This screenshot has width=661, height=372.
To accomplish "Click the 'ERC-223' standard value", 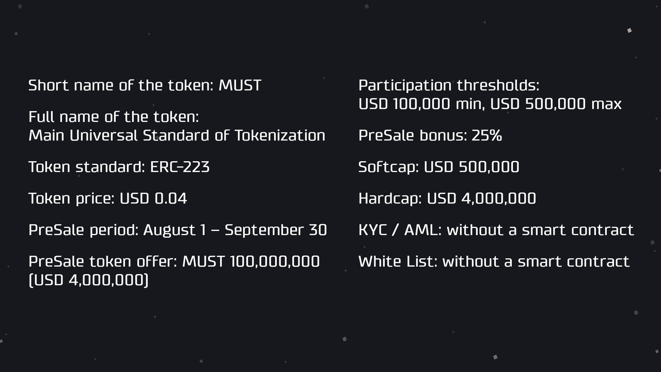I will point(180,167).
